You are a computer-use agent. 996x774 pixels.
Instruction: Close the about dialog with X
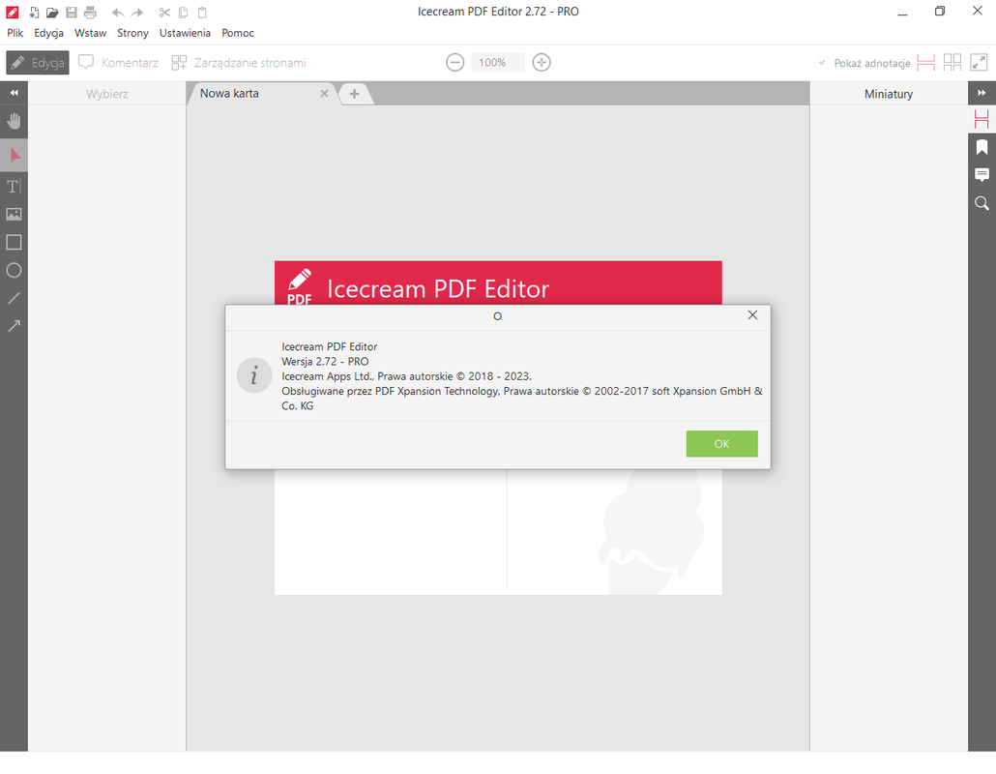pyautogui.click(x=752, y=315)
